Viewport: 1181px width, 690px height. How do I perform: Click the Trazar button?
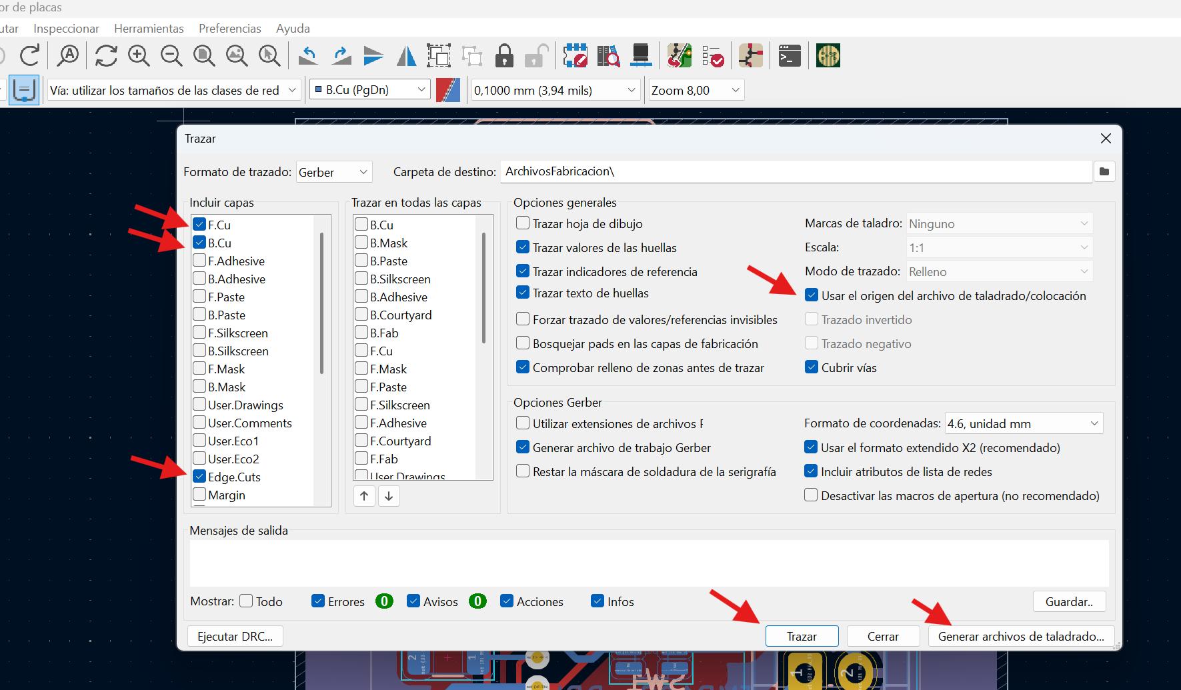pyautogui.click(x=802, y=636)
